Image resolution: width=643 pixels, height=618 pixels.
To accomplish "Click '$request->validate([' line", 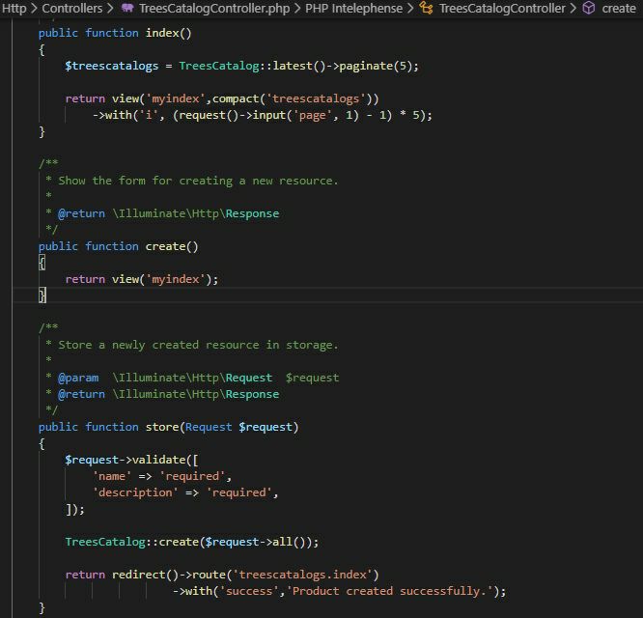I will click(131, 460).
